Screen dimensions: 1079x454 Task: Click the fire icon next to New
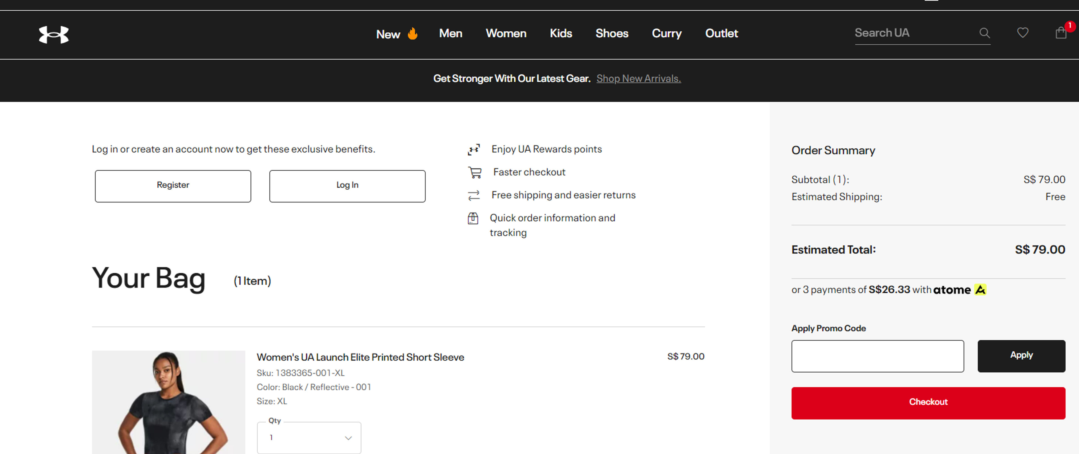click(x=412, y=33)
